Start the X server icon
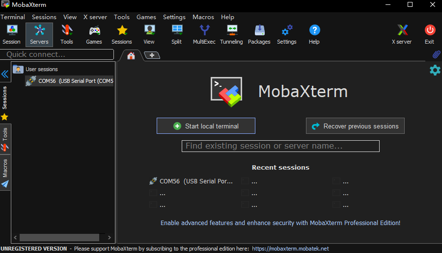The height and width of the screenshot is (253, 442). point(402,35)
